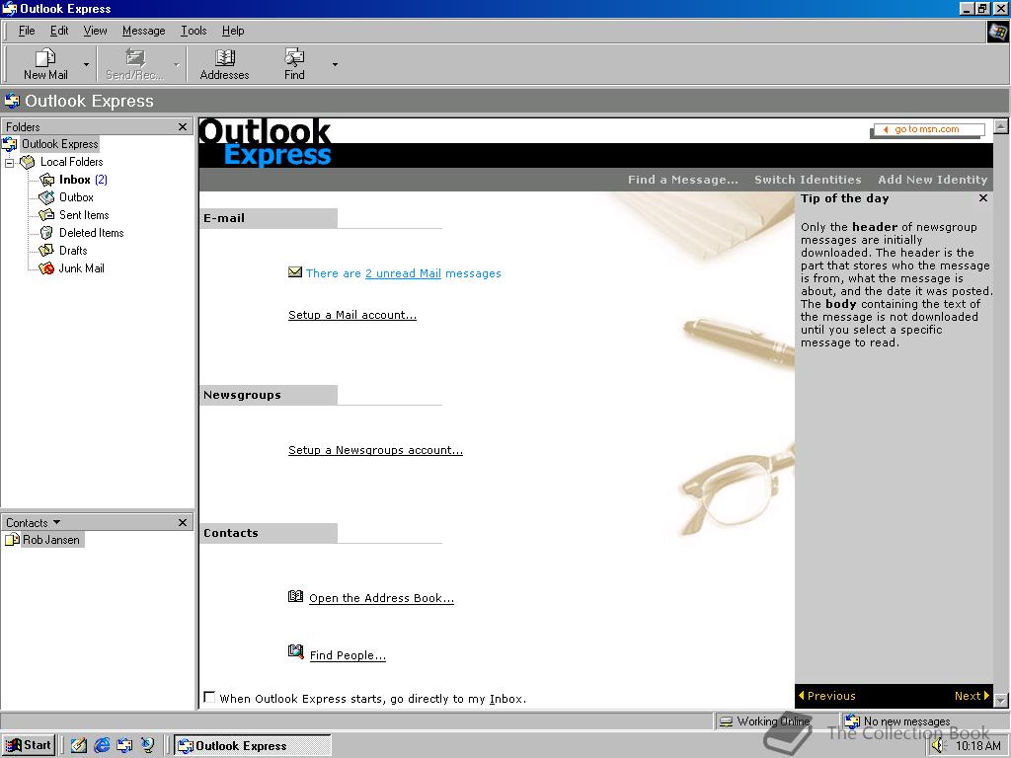1011x758 pixels.
Task: Open the New Mail stationery dropdown arrow
Action: click(87, 64)
